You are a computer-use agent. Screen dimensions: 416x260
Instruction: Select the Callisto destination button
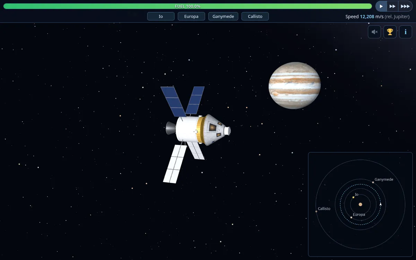[x=255, y=16]
